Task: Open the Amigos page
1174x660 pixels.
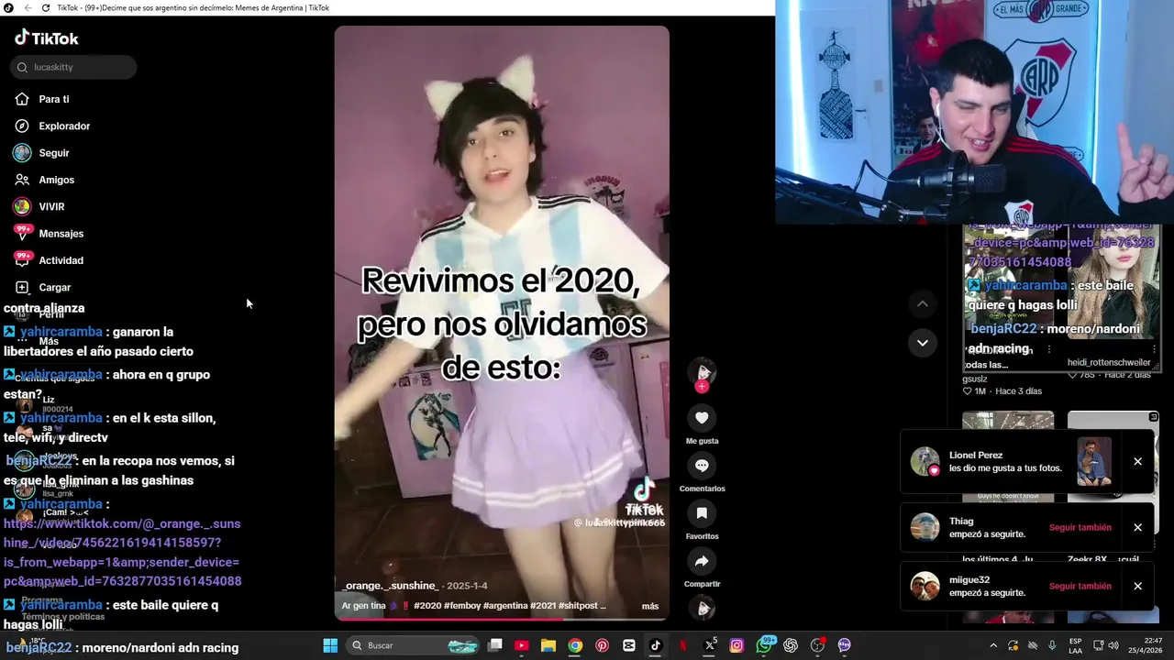Action: (46, 180)
